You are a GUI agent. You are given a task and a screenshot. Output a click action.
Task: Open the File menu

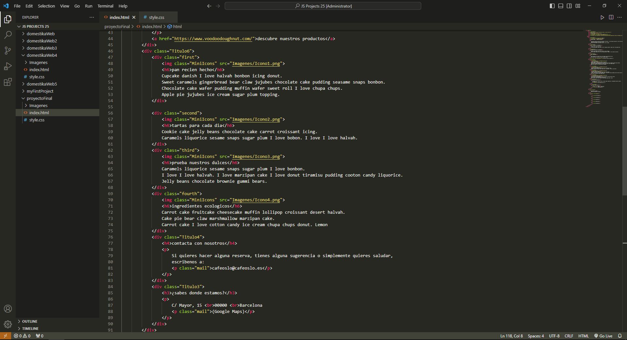pos(17,6)
